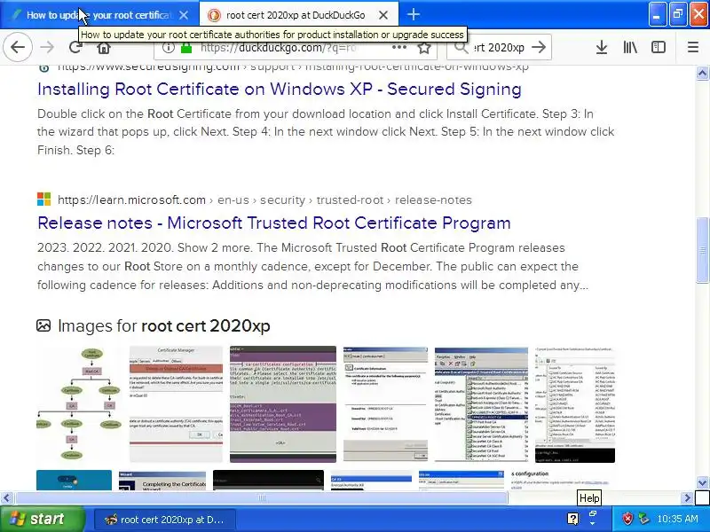This screenshot has width=710, height=532.
Task: Click the vertical scrollbar thumb
Action: (x=702, y=250)
